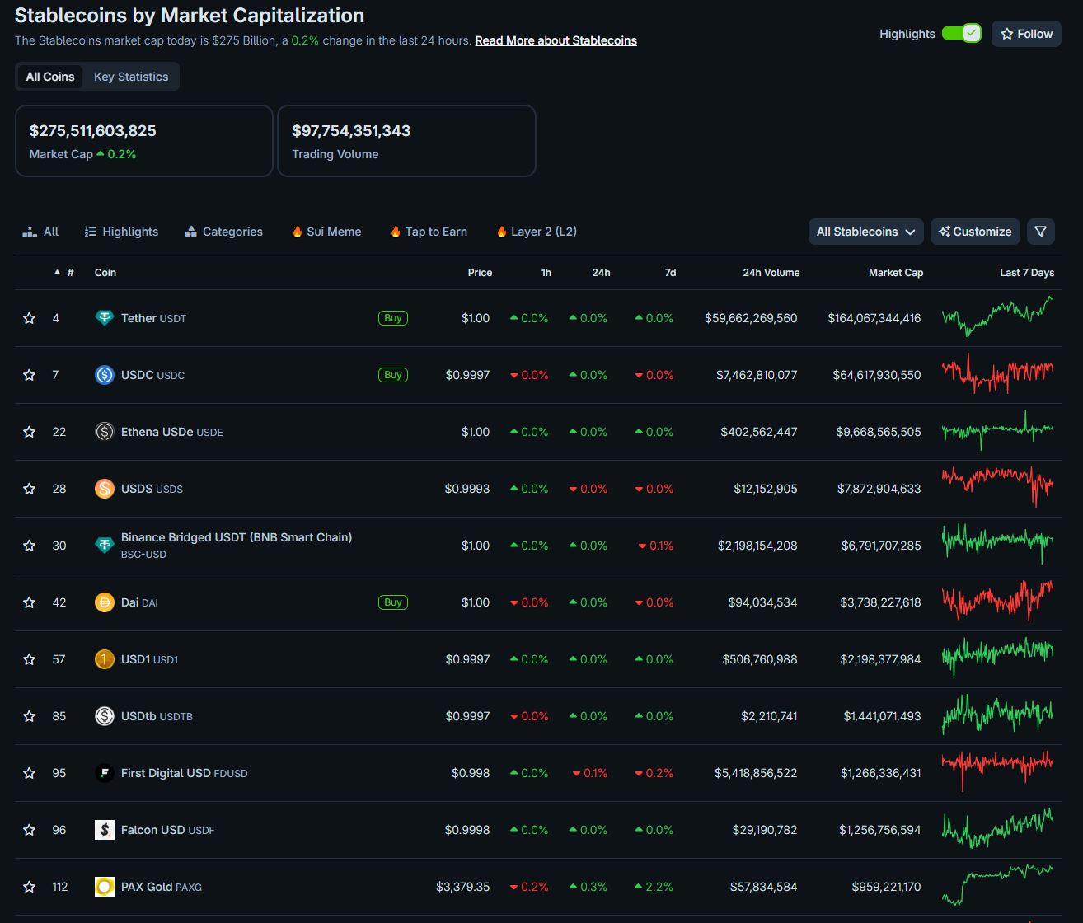Click the USDS orange coin logo
The image size is (1083, 923).
(104, 489)
